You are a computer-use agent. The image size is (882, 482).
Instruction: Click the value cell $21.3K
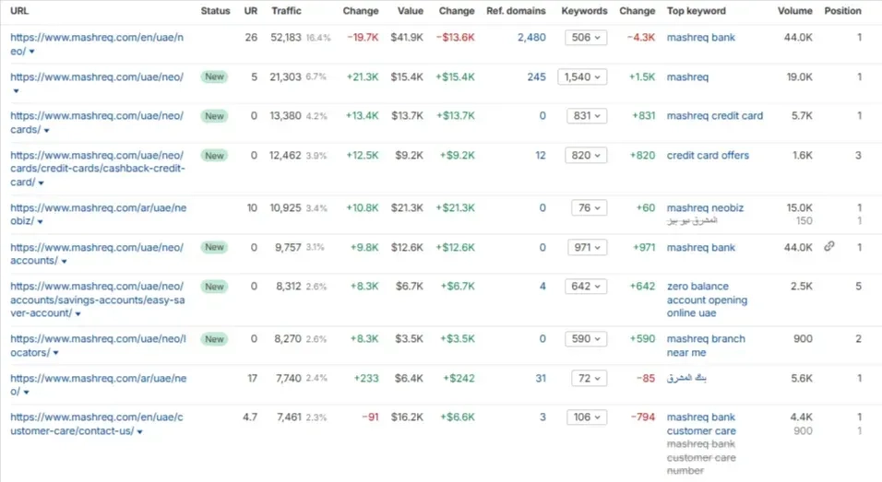click(407, 208)
